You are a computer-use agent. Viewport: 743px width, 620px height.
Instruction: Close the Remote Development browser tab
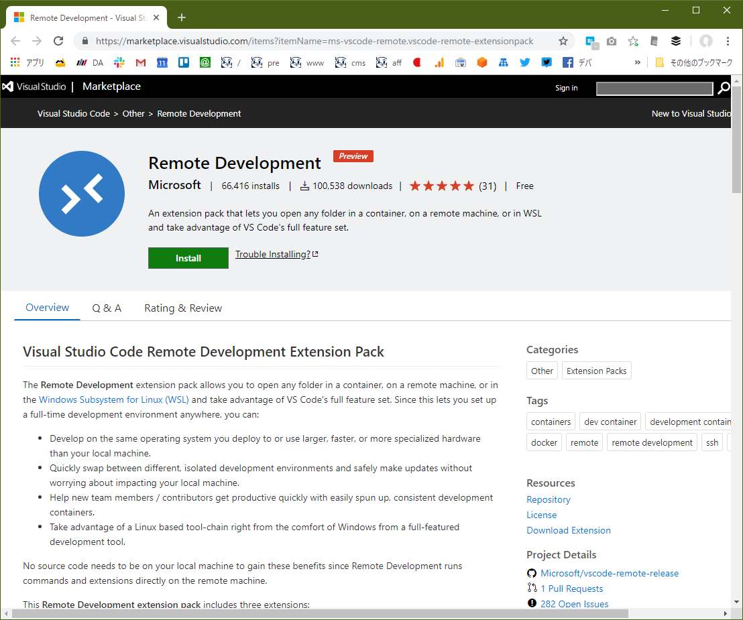click(156, 18)
